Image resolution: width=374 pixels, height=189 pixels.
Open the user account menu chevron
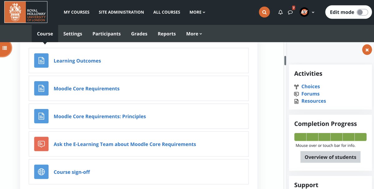(x=313, y=12)
